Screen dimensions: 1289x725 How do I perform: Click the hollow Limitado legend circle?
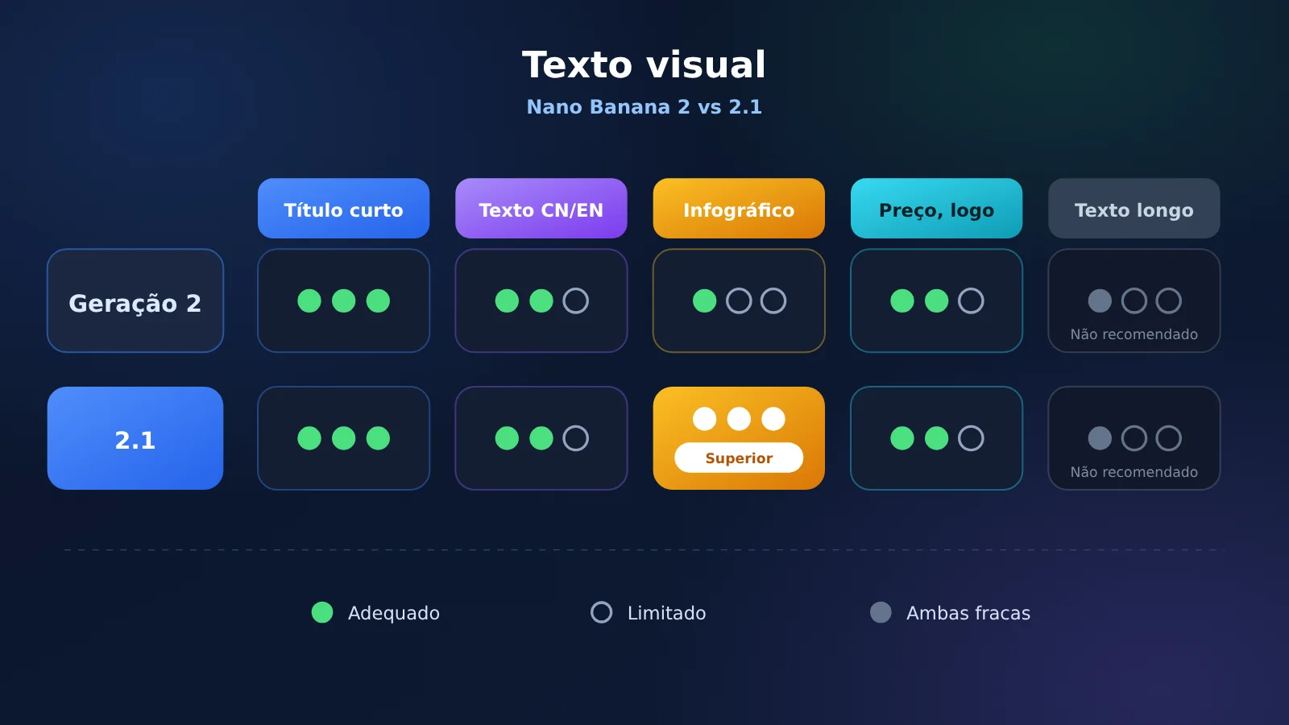click(602, 612)
